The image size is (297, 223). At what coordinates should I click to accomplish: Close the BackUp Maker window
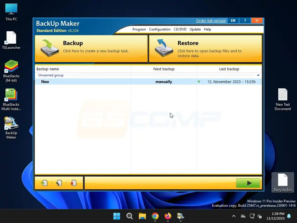tap(257, 21)
